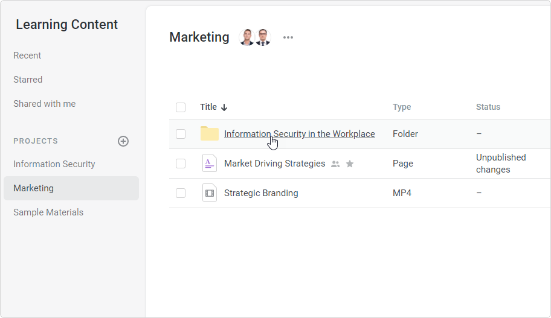Open the Recent section in the sidebar
The width and height of the screenshot is (551, 318).
pos(27,56)
